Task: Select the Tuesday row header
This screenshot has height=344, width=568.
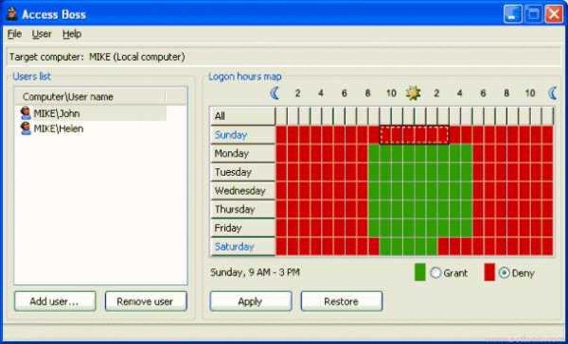Action: [242, 172]
